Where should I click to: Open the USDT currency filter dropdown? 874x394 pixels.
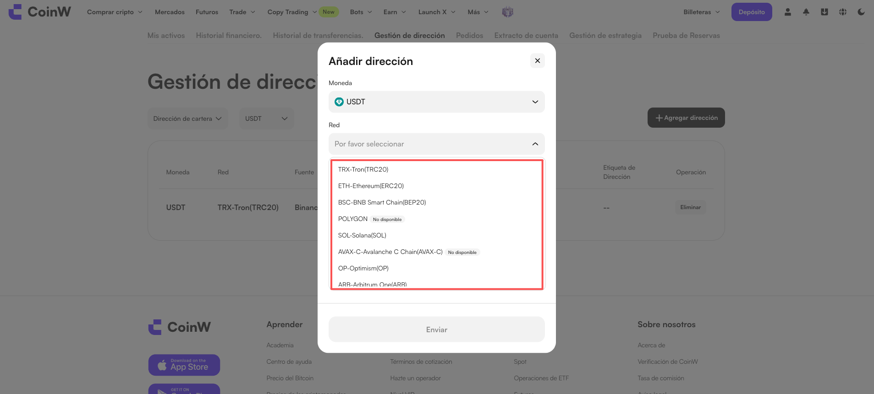coord(266,119)
